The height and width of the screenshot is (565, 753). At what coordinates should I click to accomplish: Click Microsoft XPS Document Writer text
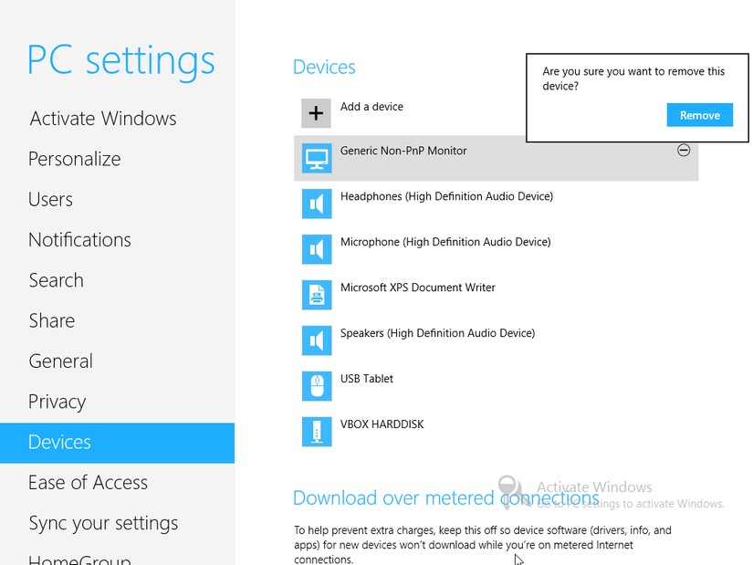click(x=418, y=288)
